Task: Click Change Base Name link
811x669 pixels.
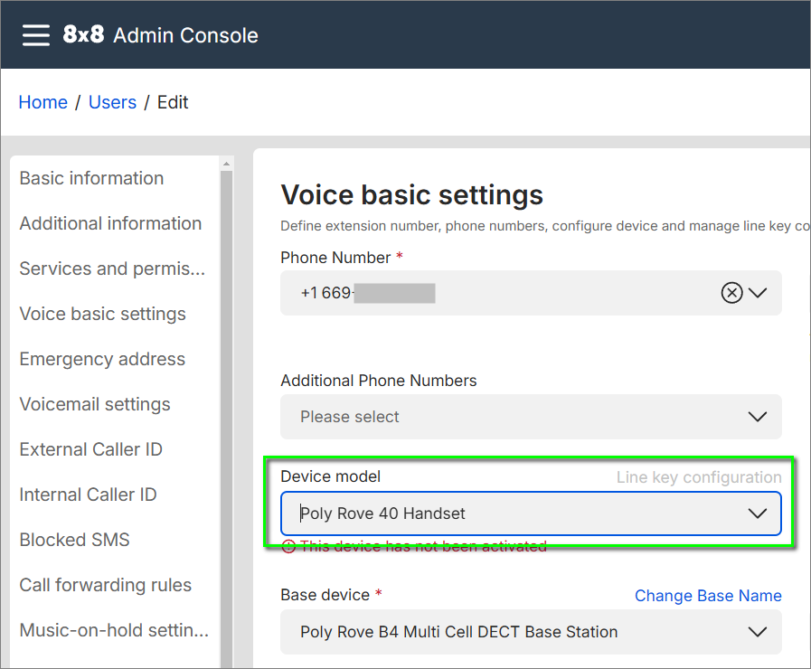Action: tap(708, 596)
